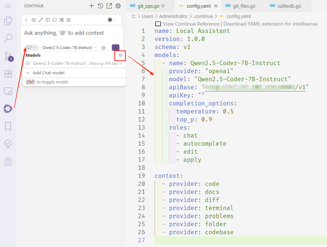Click the Models gear icon to configure

[120, 55]
